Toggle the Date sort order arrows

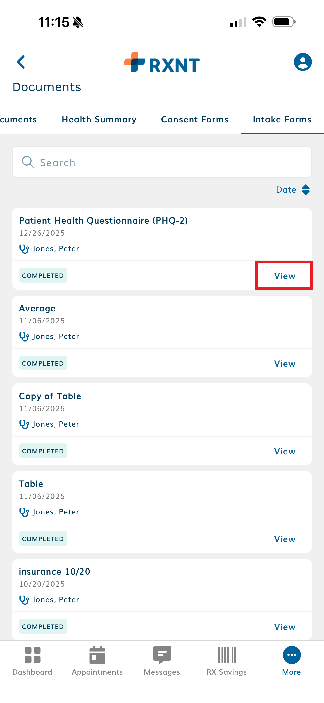pyautogui.click(x=306, y=190)
